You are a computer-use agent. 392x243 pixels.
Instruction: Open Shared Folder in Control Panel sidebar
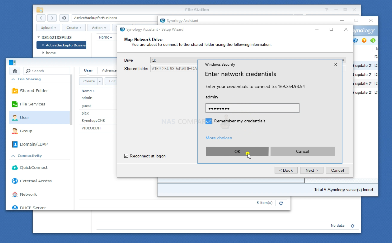40,91
